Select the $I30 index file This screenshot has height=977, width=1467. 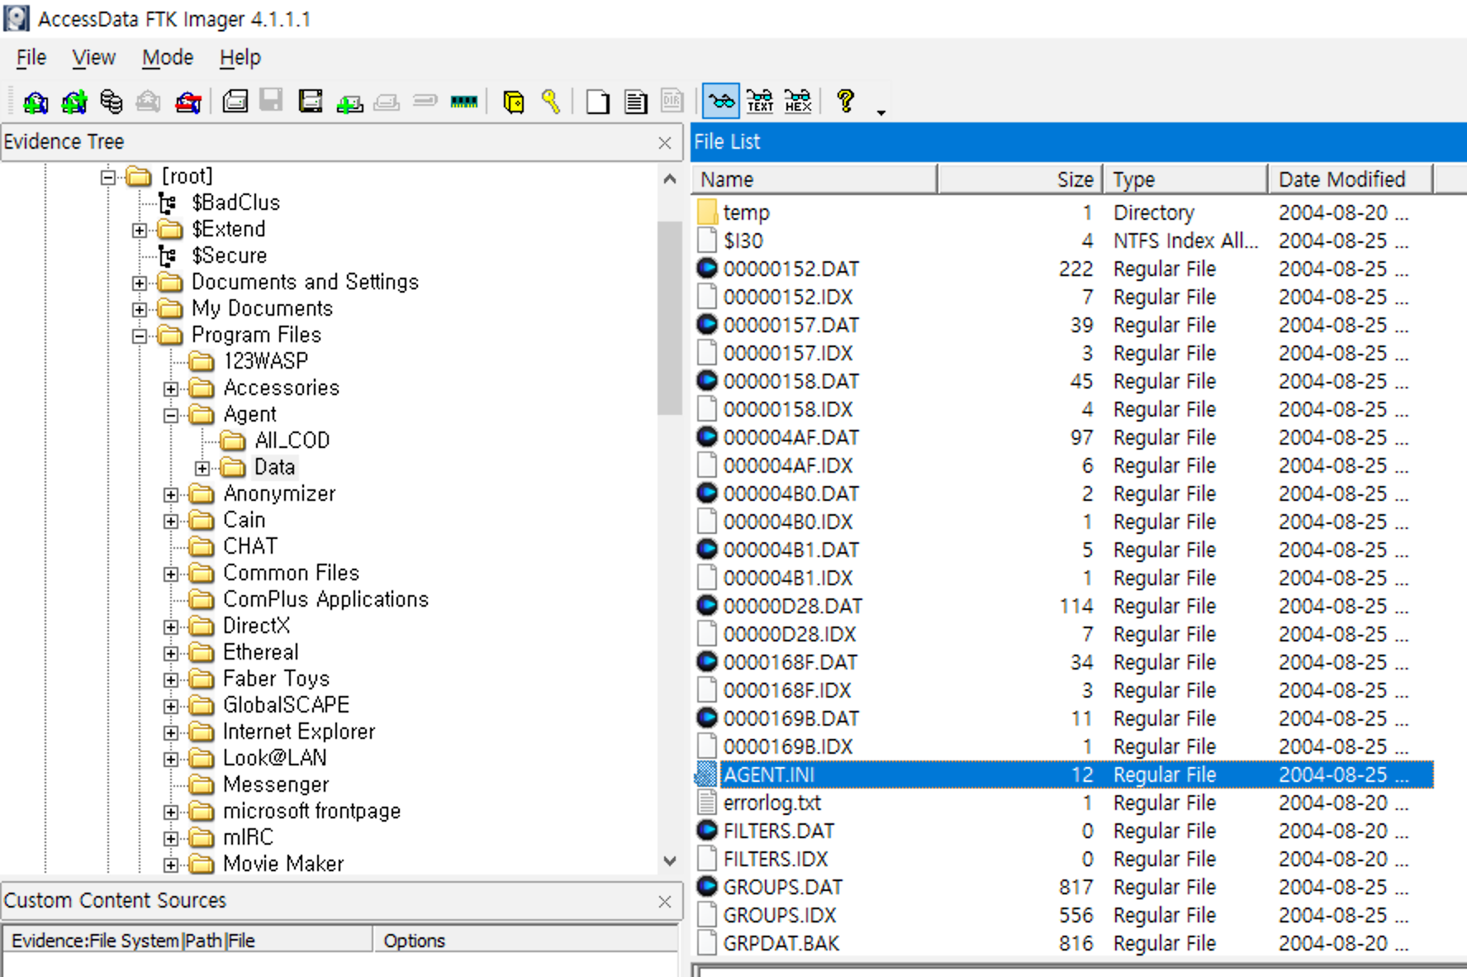pyautogui.click(x=743, y=241)
